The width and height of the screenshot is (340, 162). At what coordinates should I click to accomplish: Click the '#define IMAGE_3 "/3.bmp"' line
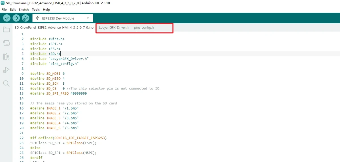[54, 118]
